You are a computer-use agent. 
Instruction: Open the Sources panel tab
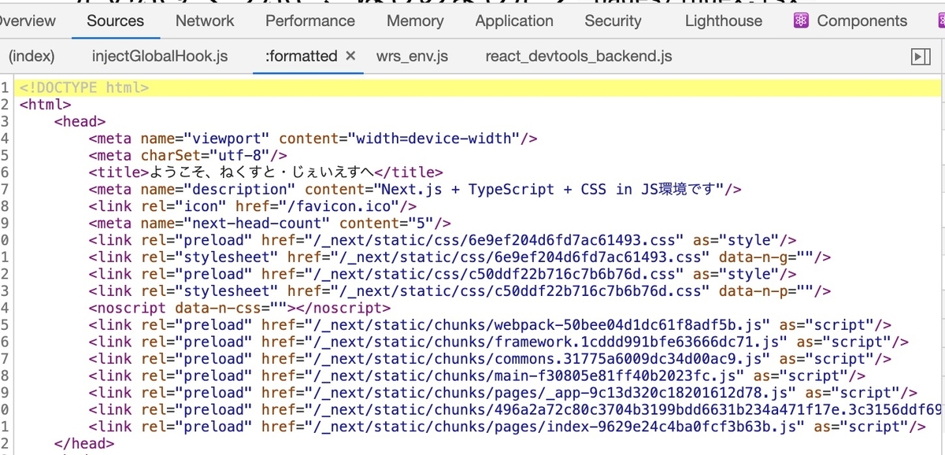click(116, 21)
